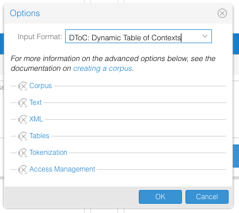The width and height of the screenshot is (239, 213).
Task: Show the Tokenization options label
Action: [x=48, y=153]
